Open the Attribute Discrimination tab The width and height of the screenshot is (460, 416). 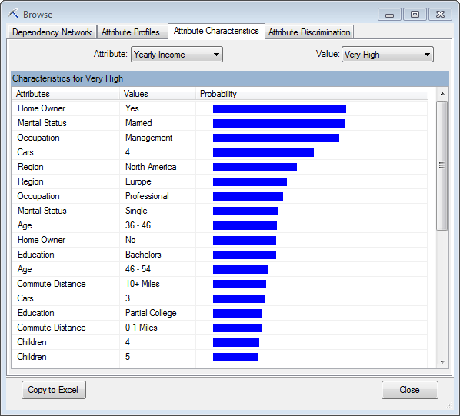[x=309, y=32]
